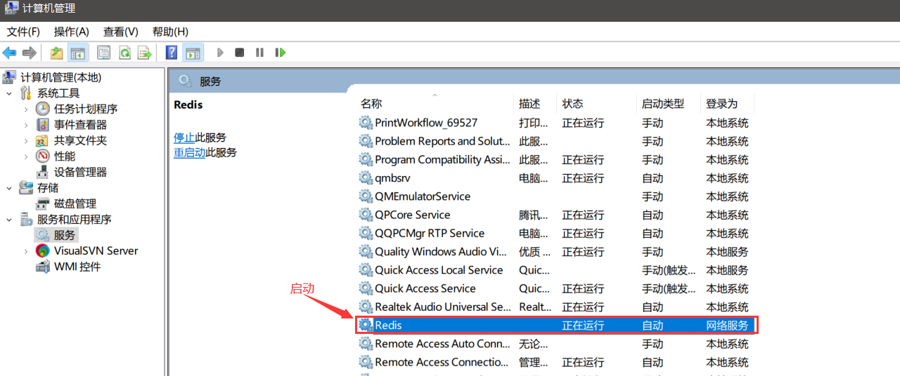Click the 性能 tree icon

click(x=43, y=156)
